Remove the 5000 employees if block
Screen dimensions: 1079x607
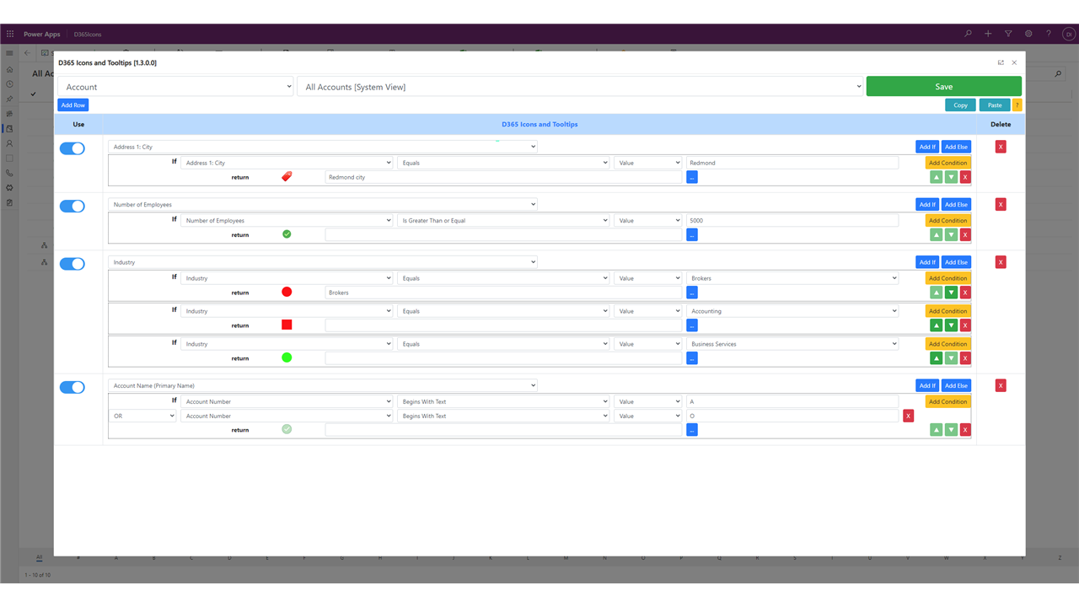pyautogui.click(x=965, y=234)
